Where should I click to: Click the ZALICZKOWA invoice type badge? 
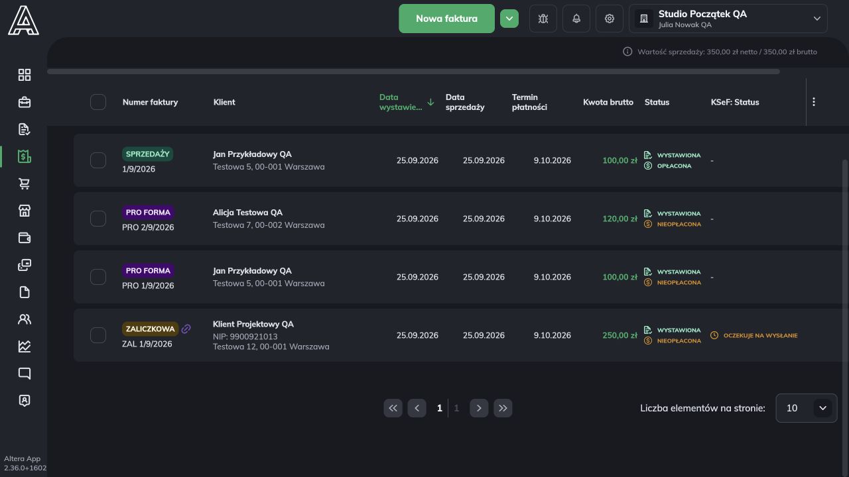coord(150,329)
